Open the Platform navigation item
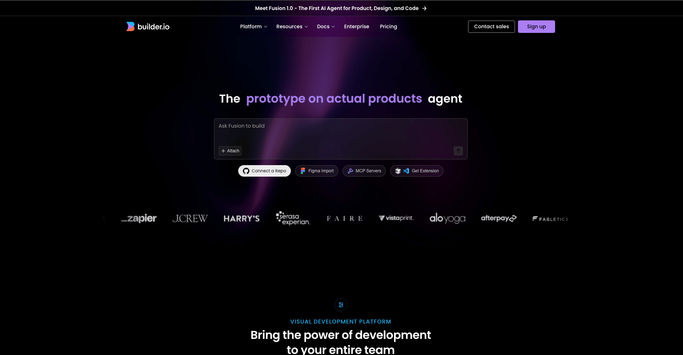The image size is (683, 355). pyautogui.click(x=251, y=26)
